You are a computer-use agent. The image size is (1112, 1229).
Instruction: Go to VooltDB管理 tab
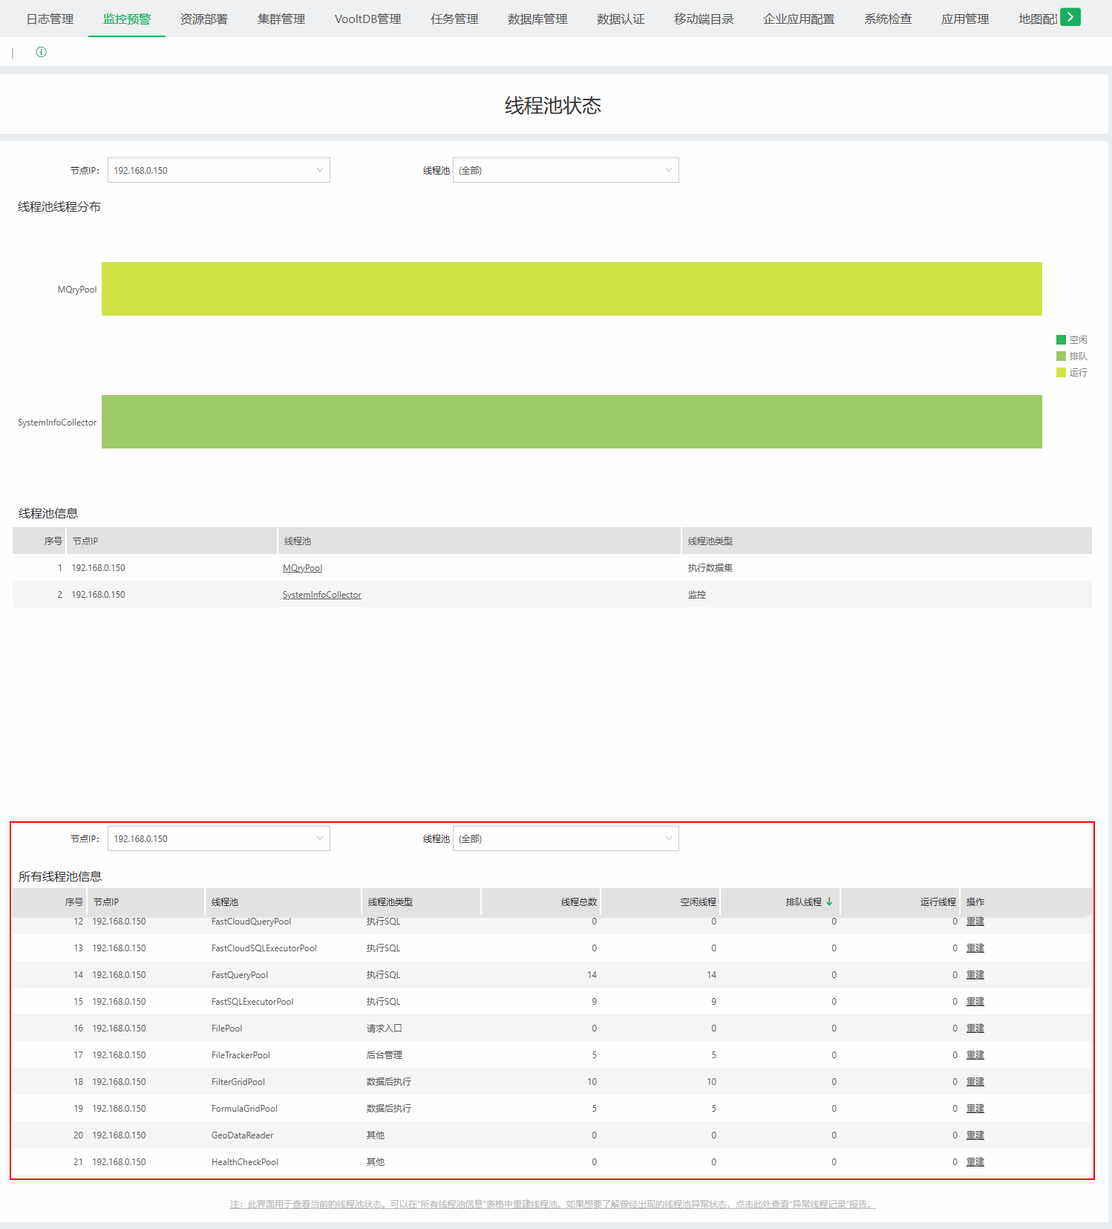point(368,19)
